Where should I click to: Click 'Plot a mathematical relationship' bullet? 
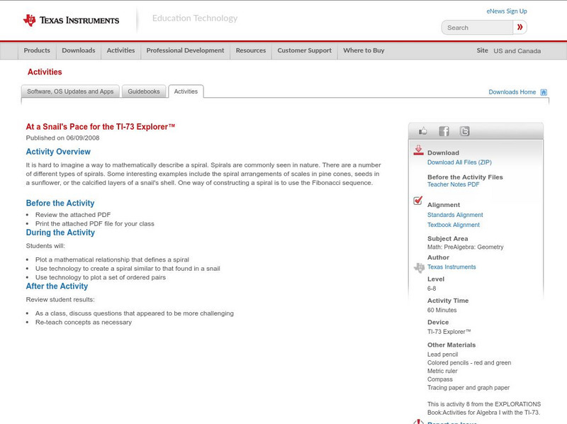112,260
